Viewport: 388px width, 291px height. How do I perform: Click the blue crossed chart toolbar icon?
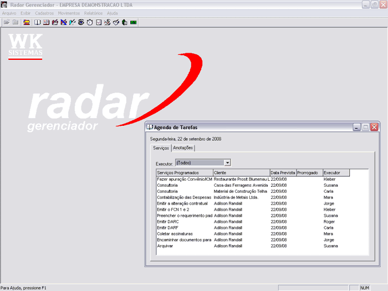[64, 22]
